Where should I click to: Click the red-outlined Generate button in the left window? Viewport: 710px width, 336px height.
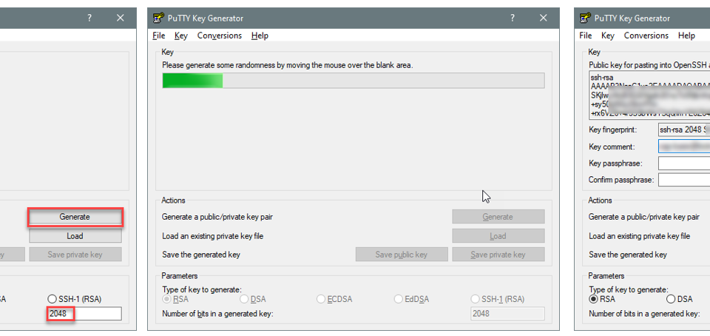75,217
